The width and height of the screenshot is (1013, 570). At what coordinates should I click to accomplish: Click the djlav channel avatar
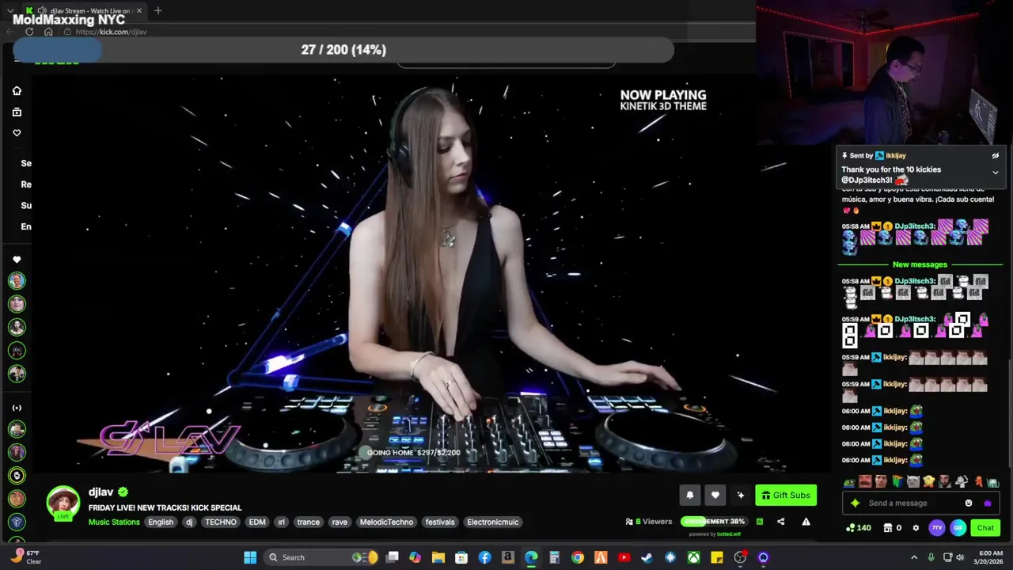click(x=63, y=502)
